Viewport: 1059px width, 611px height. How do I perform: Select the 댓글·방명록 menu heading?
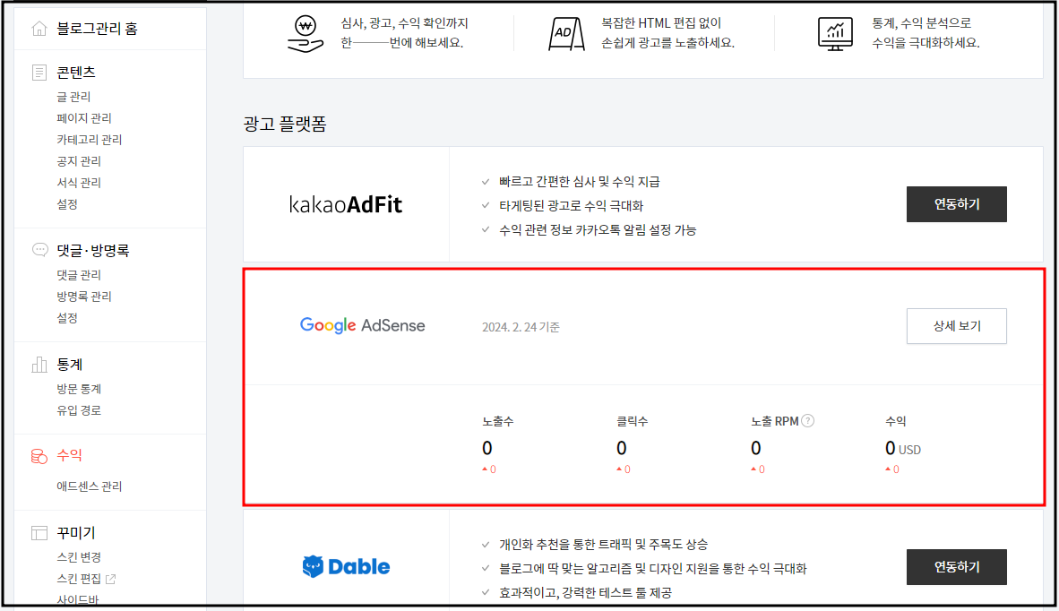92,251
